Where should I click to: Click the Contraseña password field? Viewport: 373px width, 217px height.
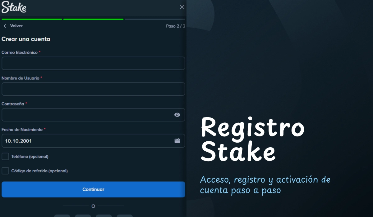(x=93, y=115)
